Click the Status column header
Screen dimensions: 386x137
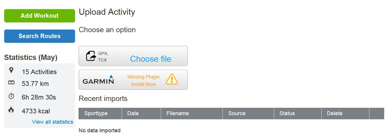tap(287, 113)
